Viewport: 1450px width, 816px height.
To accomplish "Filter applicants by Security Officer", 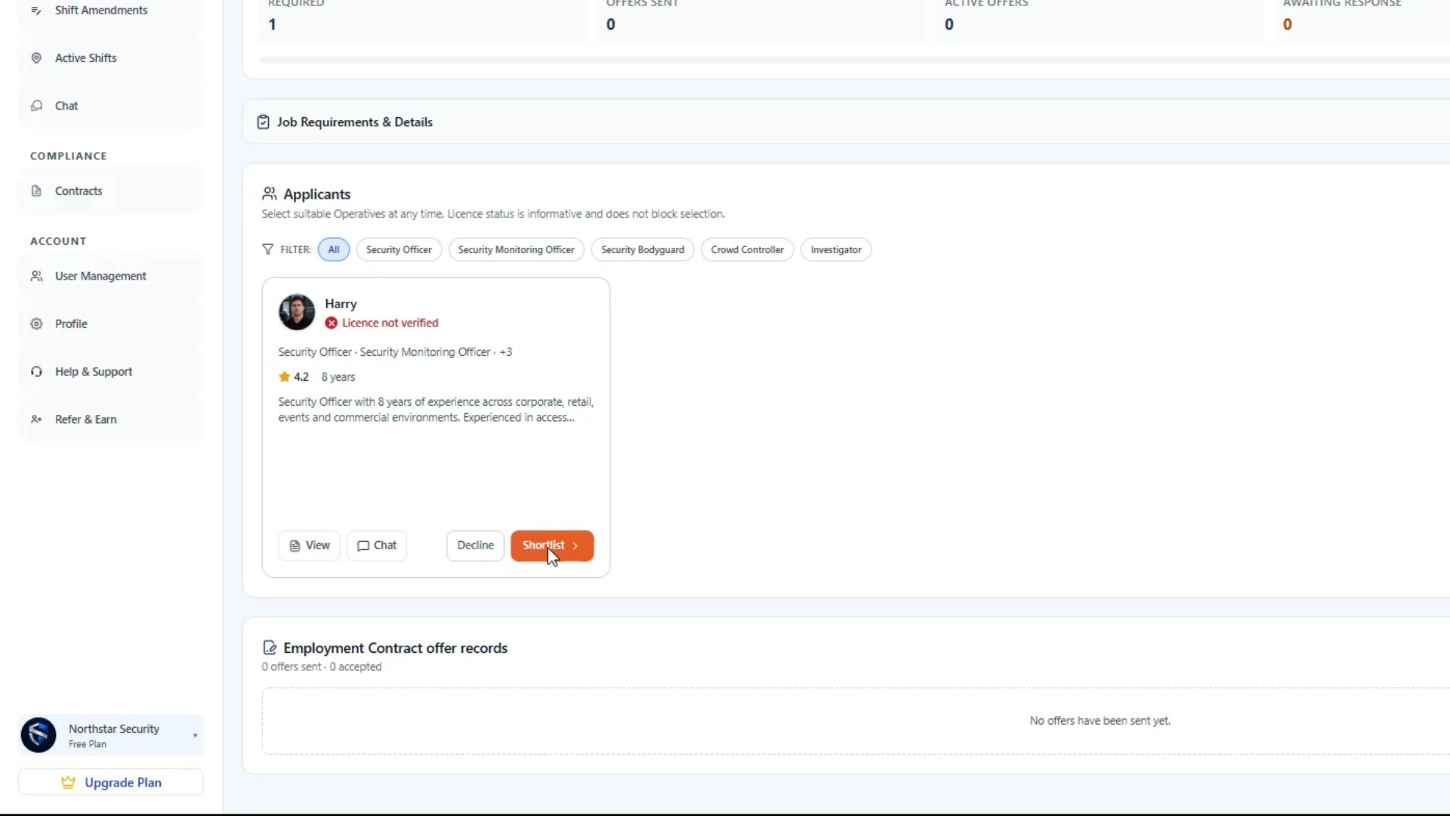I will (399, 250).
